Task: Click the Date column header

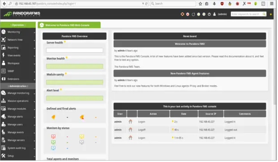Action: click(184, 114)
